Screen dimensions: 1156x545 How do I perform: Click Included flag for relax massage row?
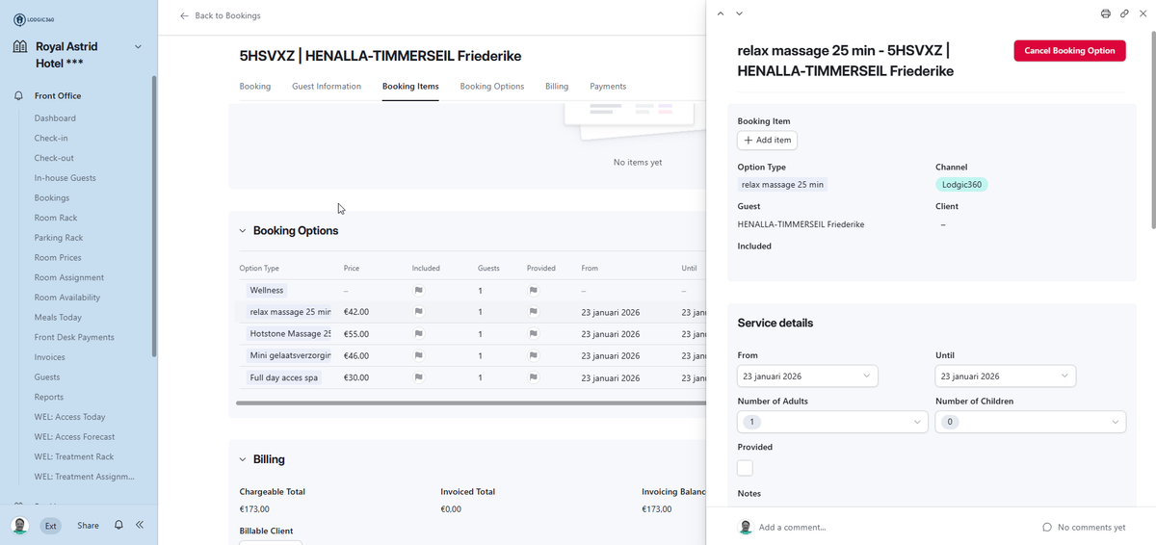point(418,312)
